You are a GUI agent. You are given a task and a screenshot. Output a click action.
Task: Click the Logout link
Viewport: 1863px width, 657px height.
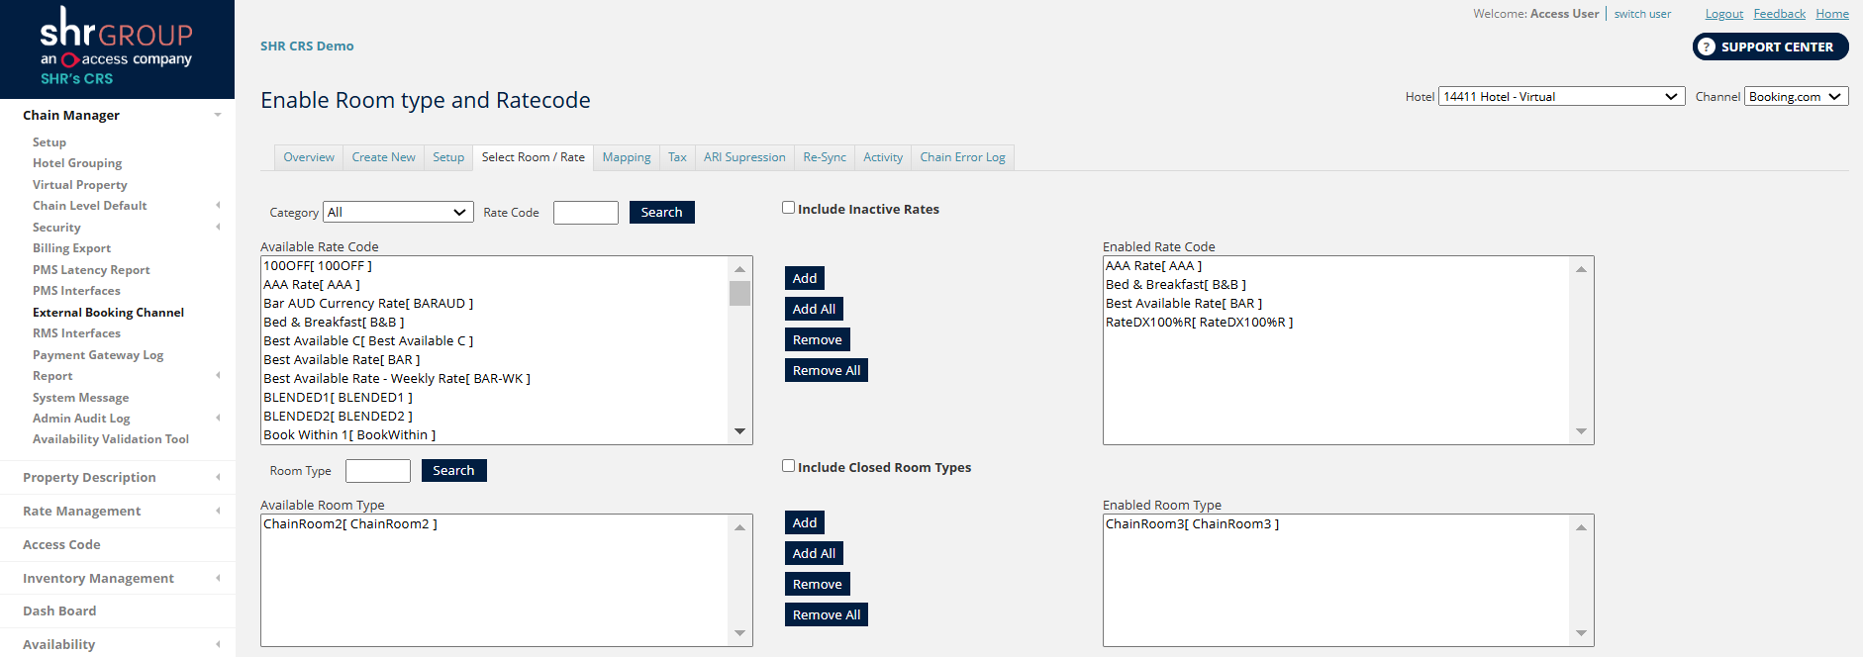1723,14
